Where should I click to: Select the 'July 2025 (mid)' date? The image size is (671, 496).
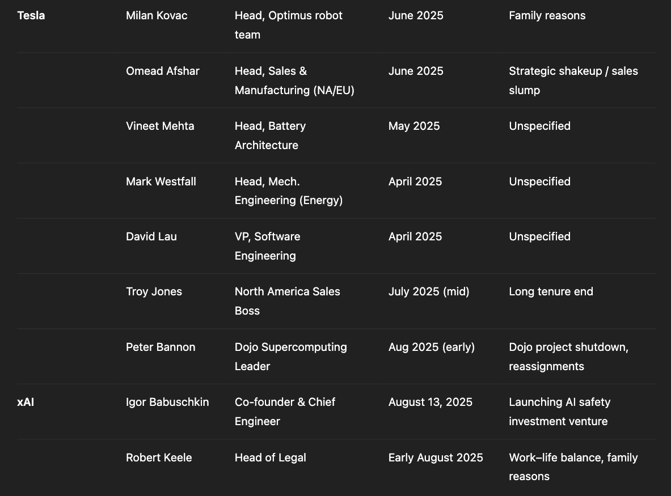click(x=429, y=291)
